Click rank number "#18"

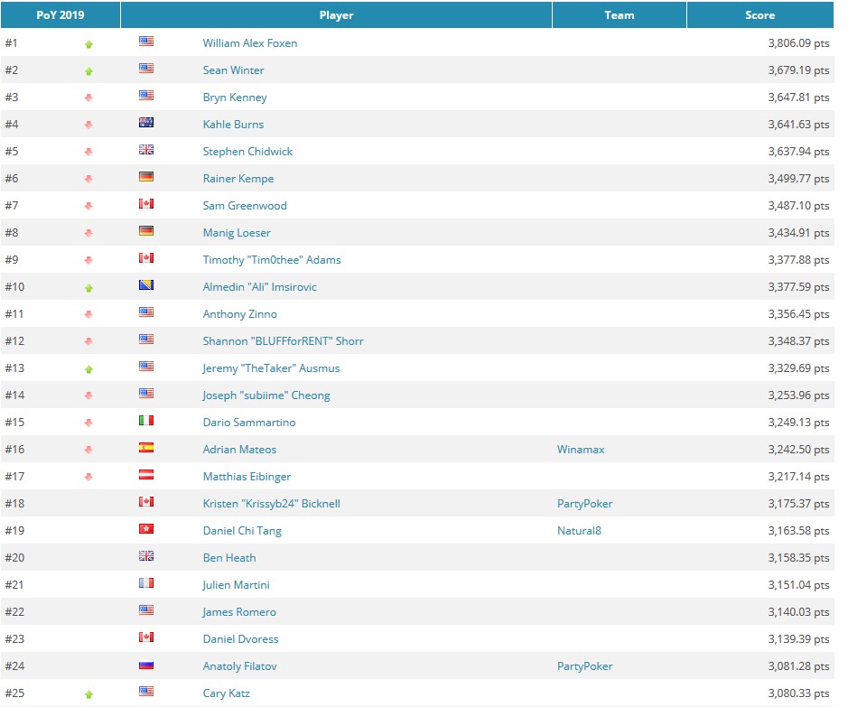coord(14,504)
